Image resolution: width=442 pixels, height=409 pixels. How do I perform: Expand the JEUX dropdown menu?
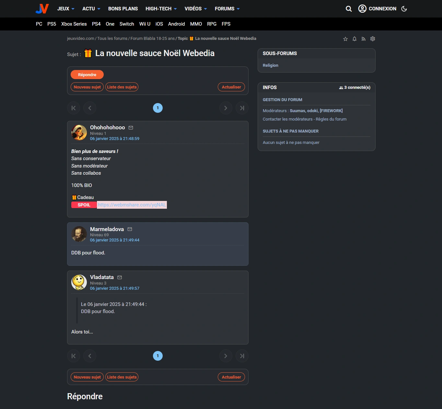coord(66,9)
